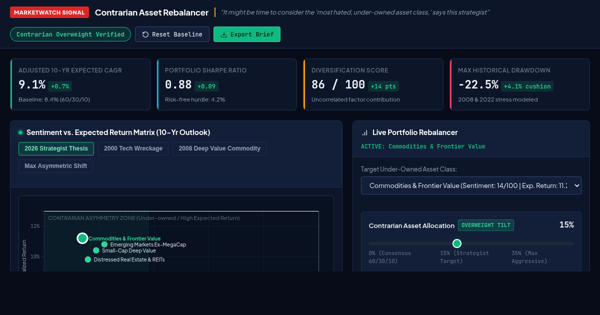Viewport: 600px width, 315px height.
Task: Click the 0% Consensus 60/30/10 slider label
Action: (x=390, y=257)
